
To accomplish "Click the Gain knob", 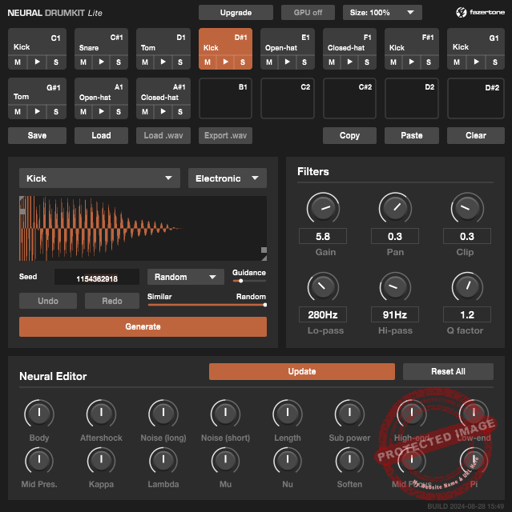I will pyautogui.click(x=323, y=208).
